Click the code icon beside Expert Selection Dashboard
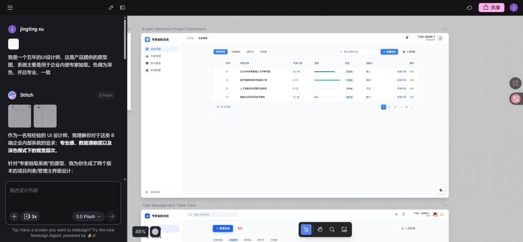The width and height of the screenshot is (523, 242). [x=446, y=29]
